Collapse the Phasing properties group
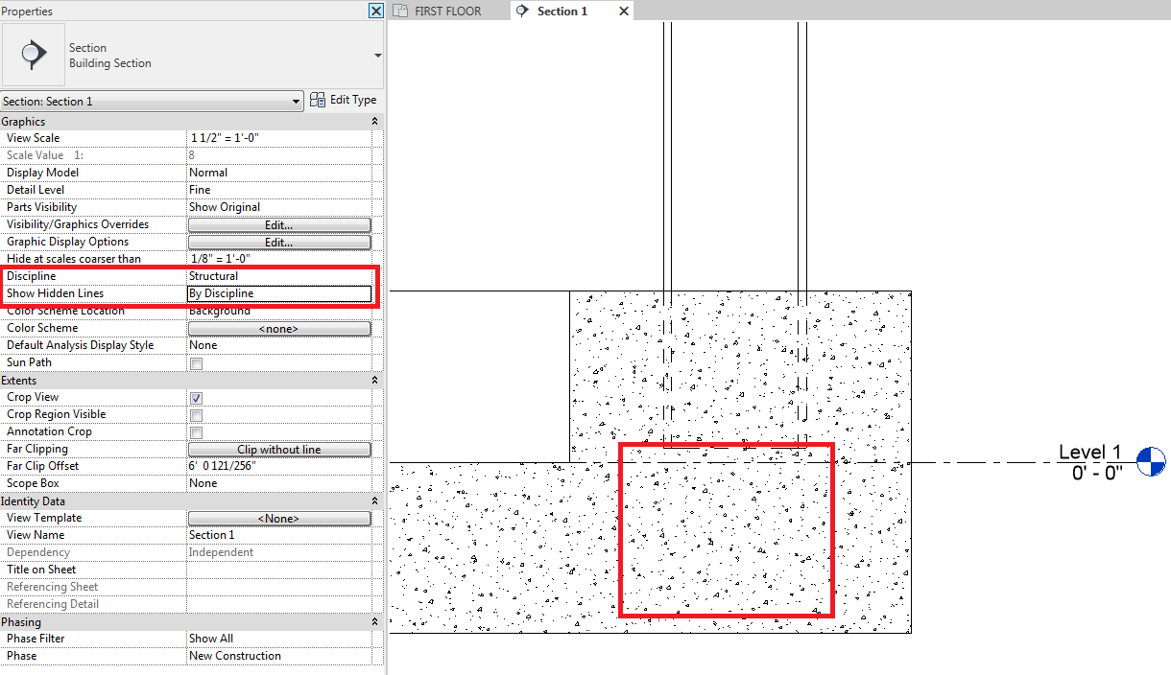The image size is (1171, 675). pos(372,620)
